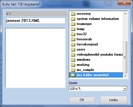The image size is (133, 107).
Task: Click the folder list scrollbar thumb
Action: [125, 57]
